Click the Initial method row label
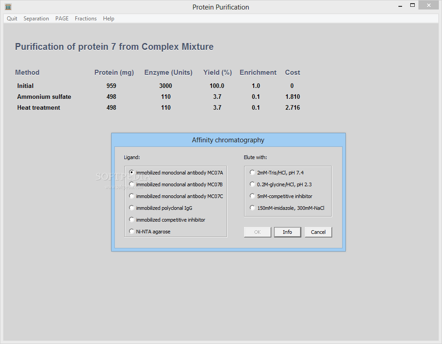The image size is (442, 344). (25, 86)
